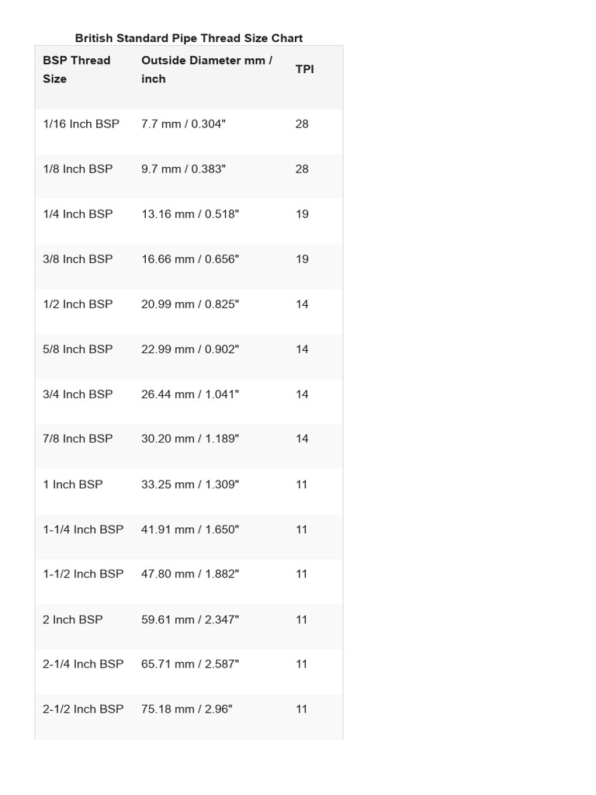Click the '1/4 Inch BSP' row label

pyautogui.click(x=78, y=214)
